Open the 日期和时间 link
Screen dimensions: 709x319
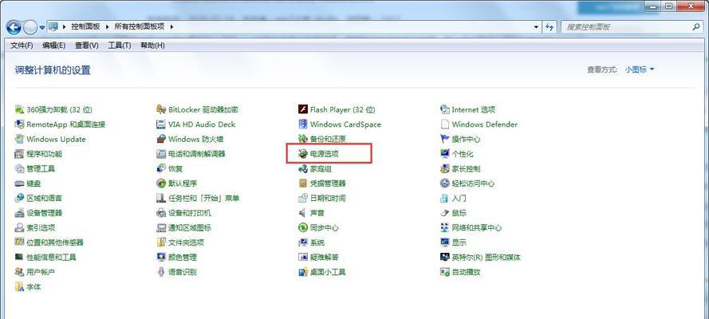click(x=328, y=199)
